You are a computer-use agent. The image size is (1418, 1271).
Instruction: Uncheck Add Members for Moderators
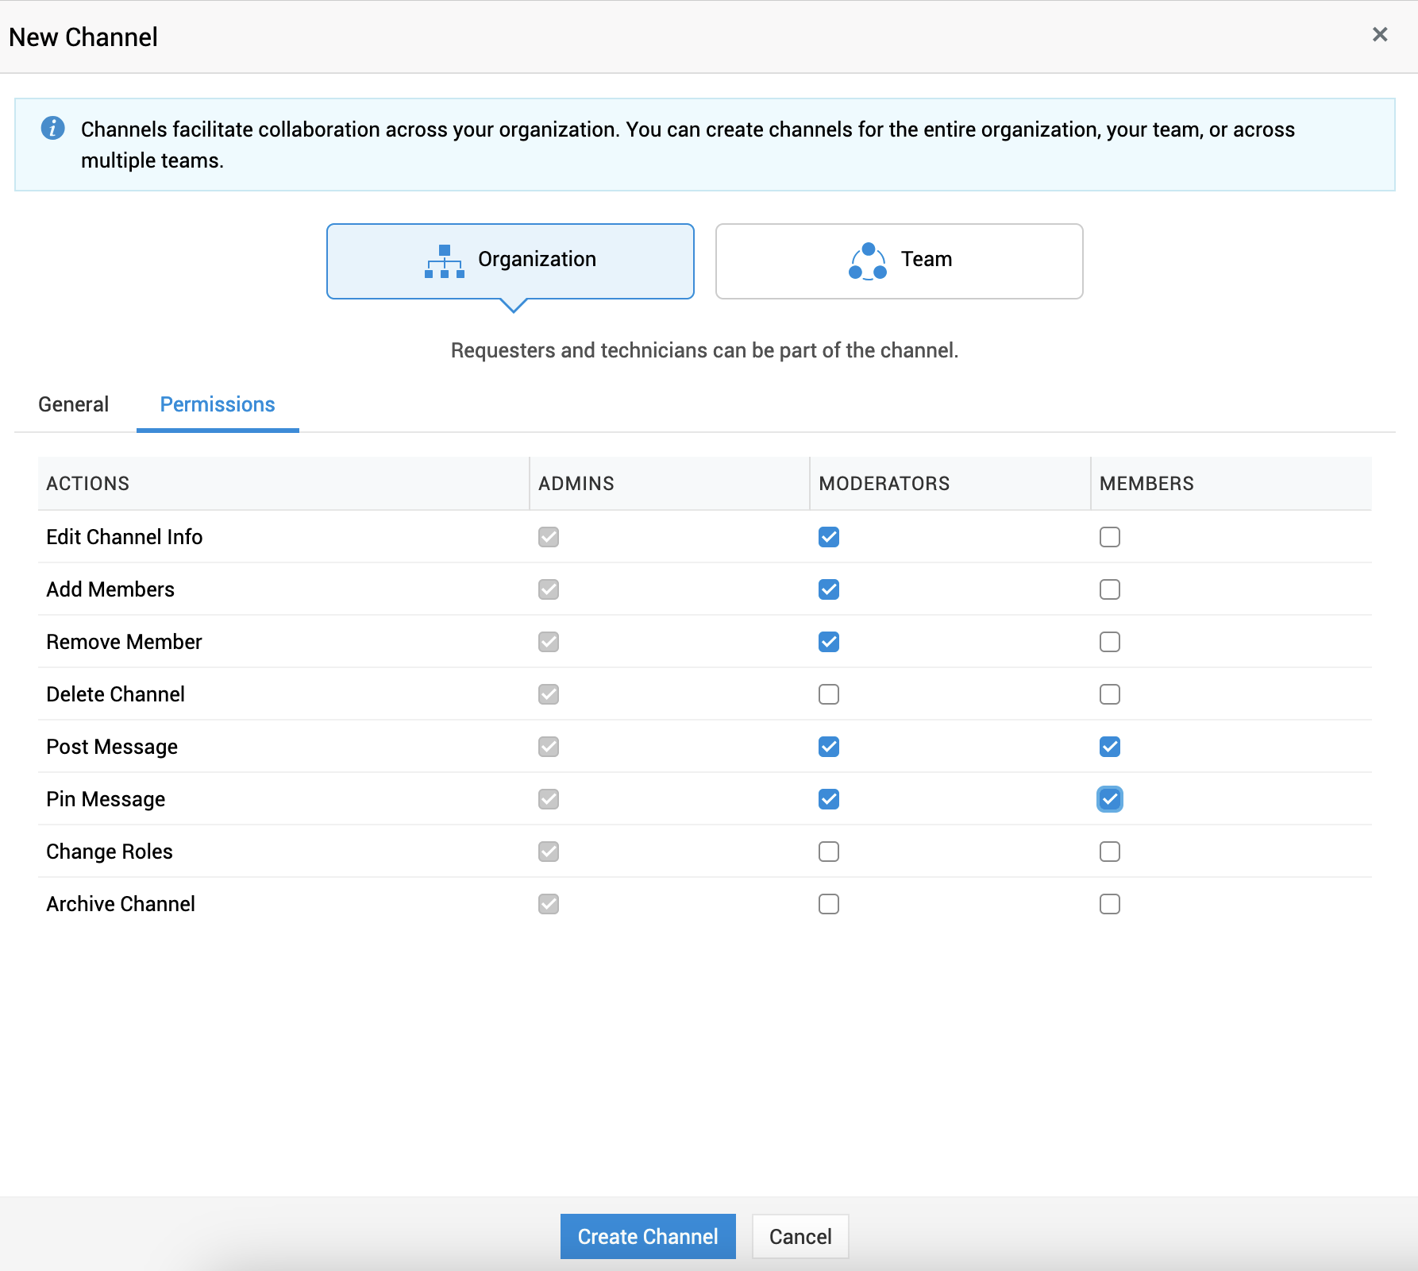(x=829, y=589)
